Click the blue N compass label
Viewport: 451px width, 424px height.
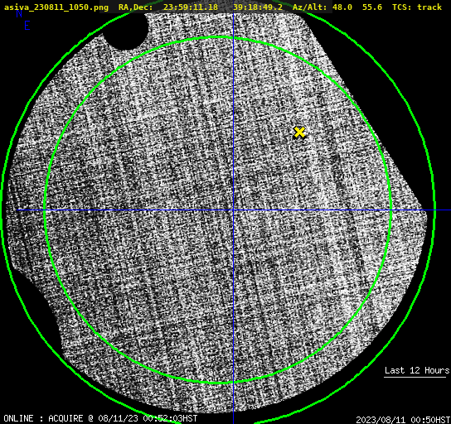point(19,13)
